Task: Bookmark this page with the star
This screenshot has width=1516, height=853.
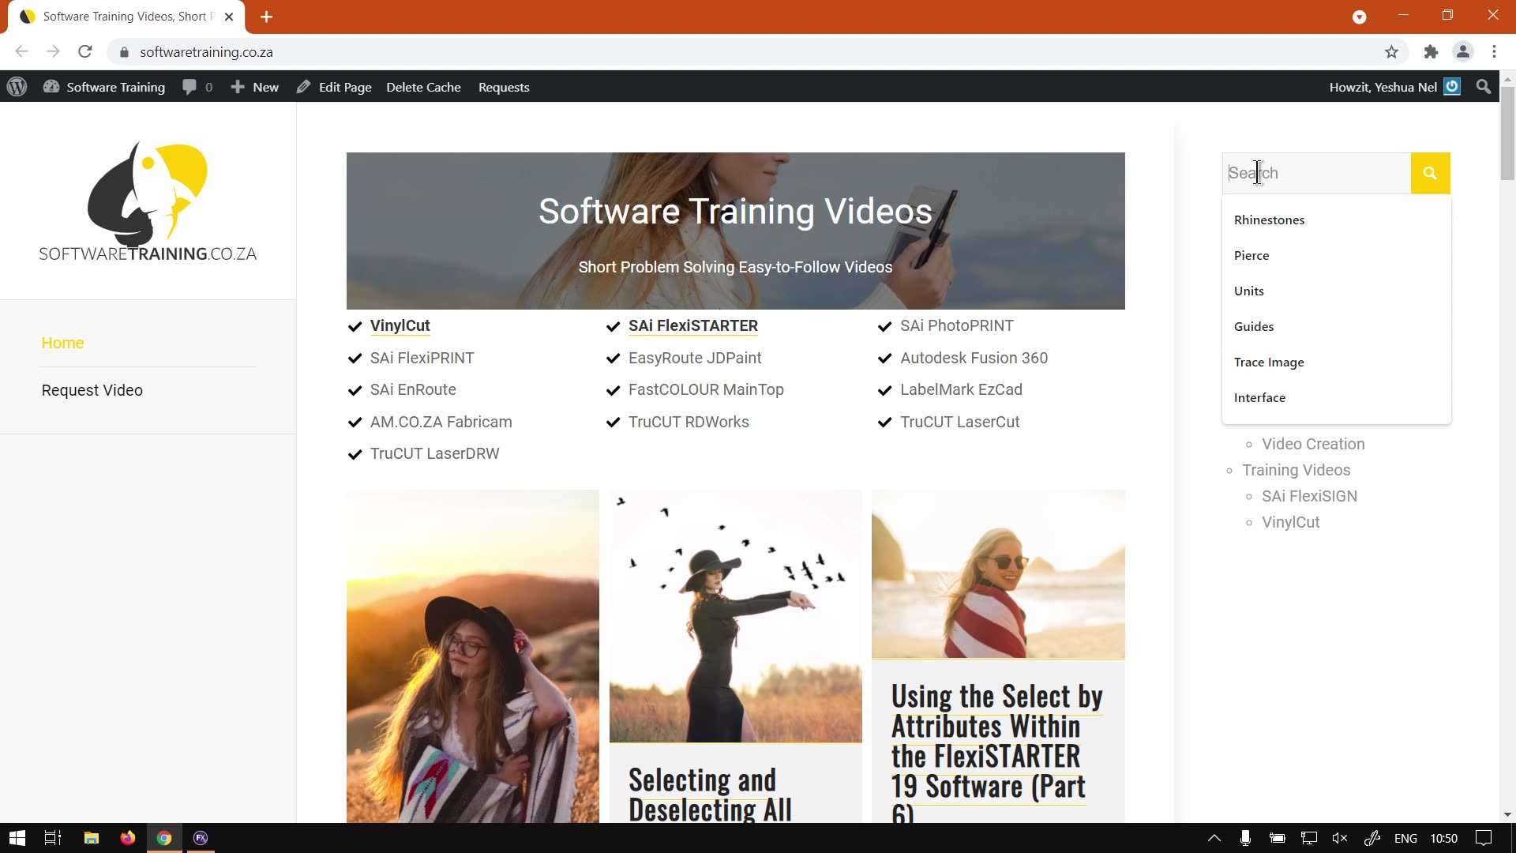Action: coord(1391,52)
